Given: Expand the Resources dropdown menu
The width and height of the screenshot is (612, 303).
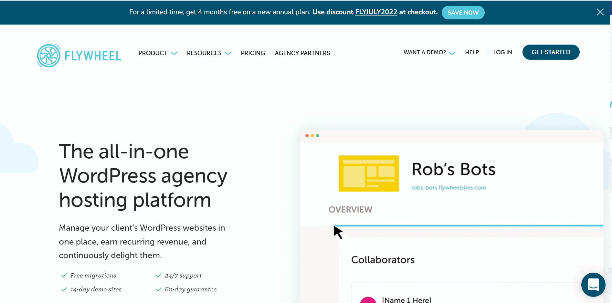Looking at the screenshot, I should [209, 53].
